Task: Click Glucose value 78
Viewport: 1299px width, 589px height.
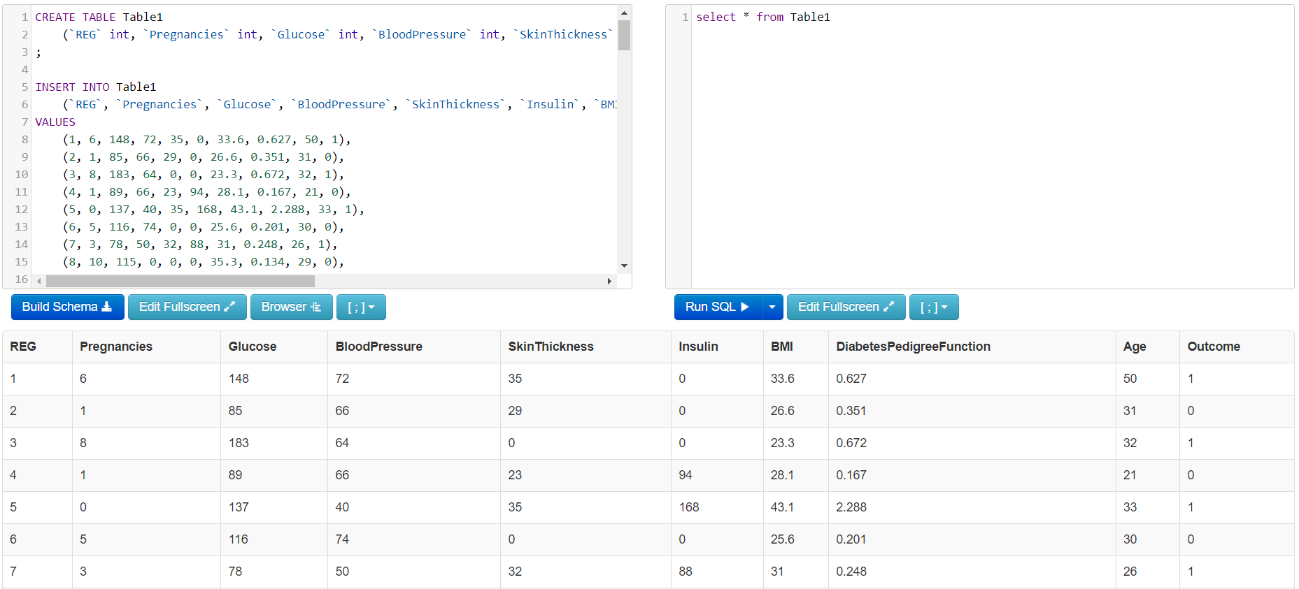Action: [x=235, y=572]
